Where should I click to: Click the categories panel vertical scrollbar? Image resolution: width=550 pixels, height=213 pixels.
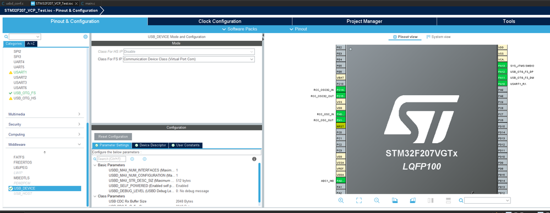pyautogui.click(x=88, y=164)
